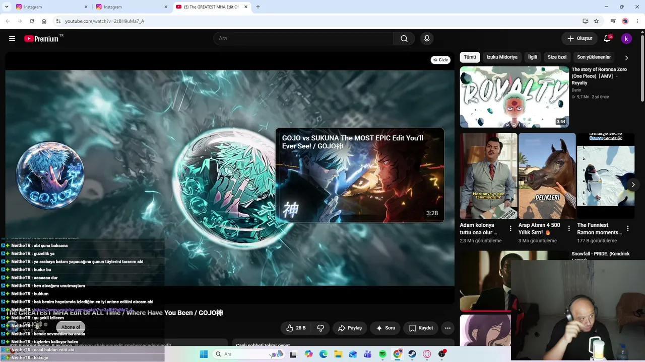Open the Chrome three-dot menu
Viewport: 645px width, 362px height.
click(x=637, y=21)
